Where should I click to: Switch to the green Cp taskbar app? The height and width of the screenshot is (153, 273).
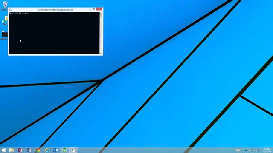[x=64, y=150]
